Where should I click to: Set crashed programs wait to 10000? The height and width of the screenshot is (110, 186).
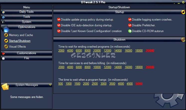(97, 51)
